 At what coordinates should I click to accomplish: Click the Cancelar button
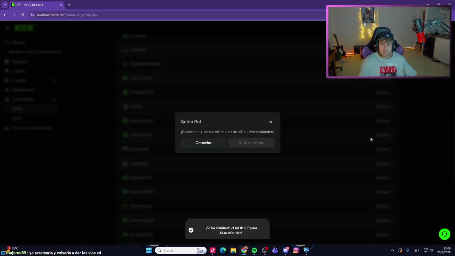click(x=203, y=143)
